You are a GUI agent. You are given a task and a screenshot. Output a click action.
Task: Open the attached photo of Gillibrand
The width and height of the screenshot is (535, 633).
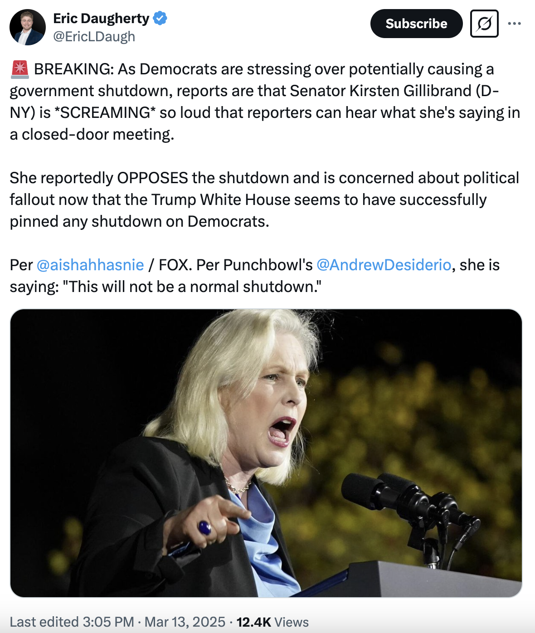pos(266,453)
